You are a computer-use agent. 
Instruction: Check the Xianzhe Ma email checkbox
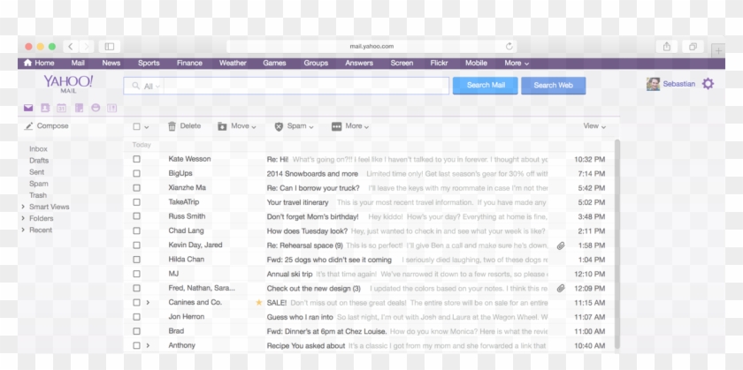point(136,188)
